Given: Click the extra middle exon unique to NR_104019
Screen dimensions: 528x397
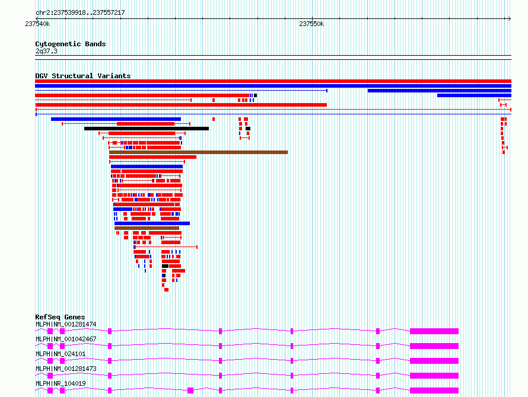Looking at the screenshot, I should 190,390.
